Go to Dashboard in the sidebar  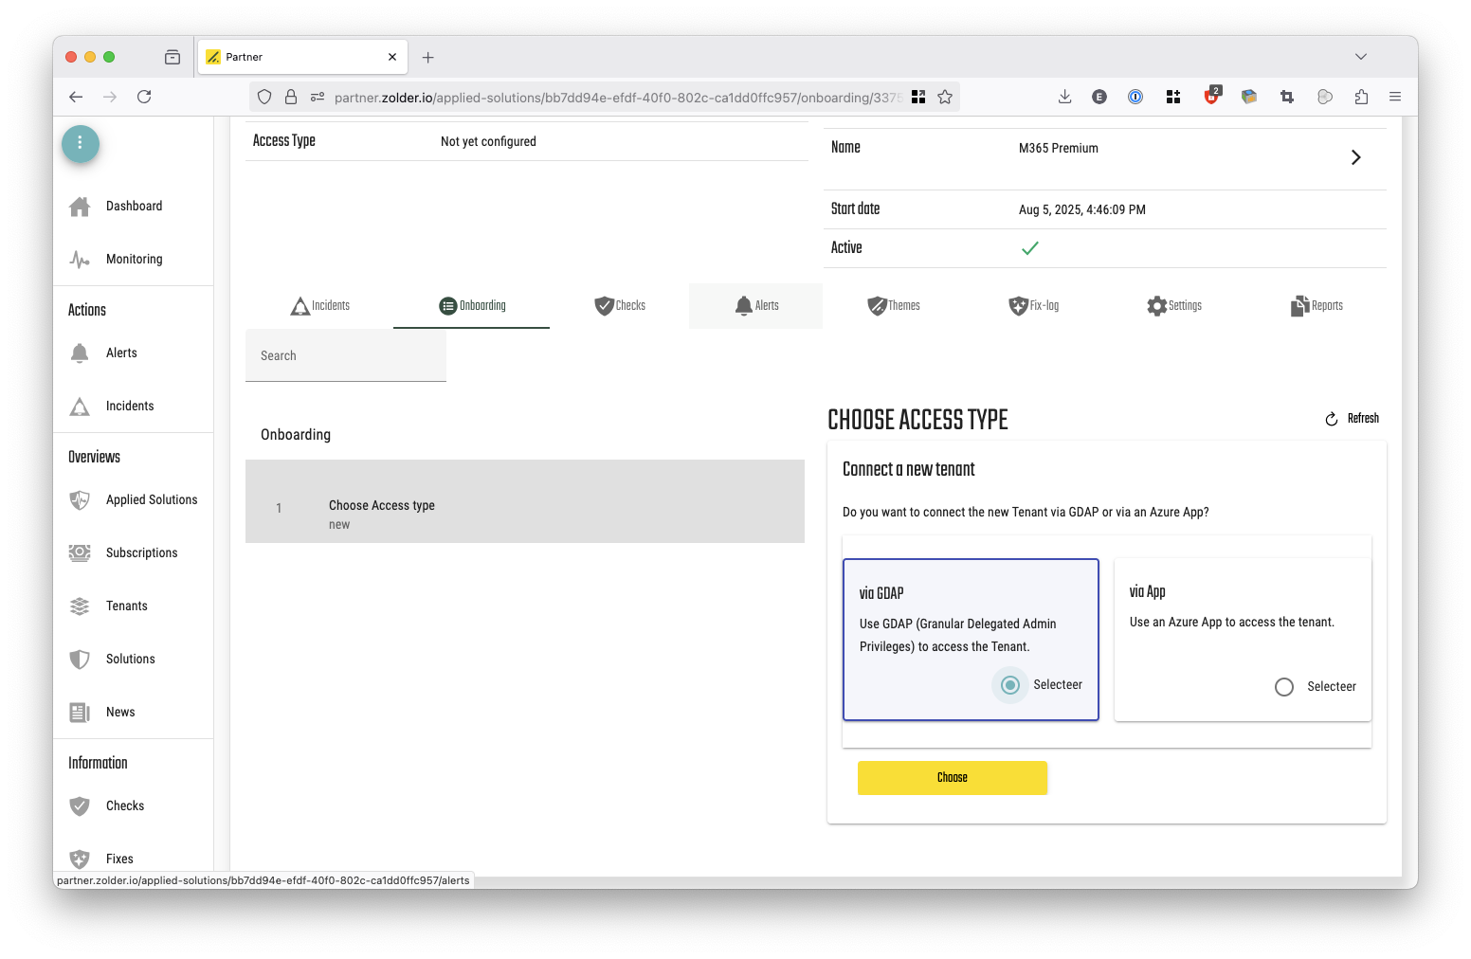click(x=133, y=207)
